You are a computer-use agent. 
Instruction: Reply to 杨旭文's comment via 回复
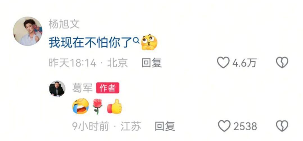[151, 63]
